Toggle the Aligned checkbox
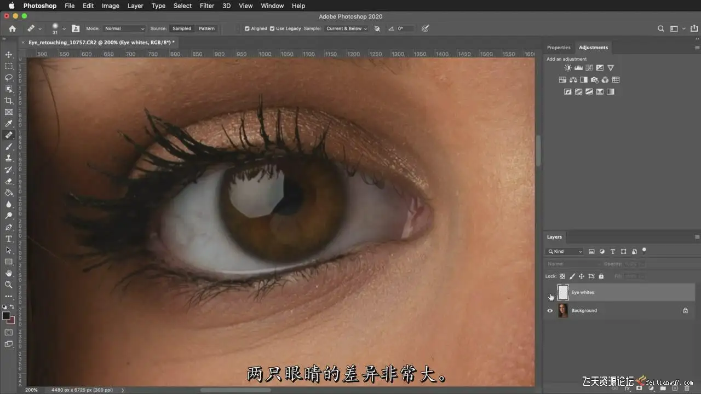 coord(247,28)
